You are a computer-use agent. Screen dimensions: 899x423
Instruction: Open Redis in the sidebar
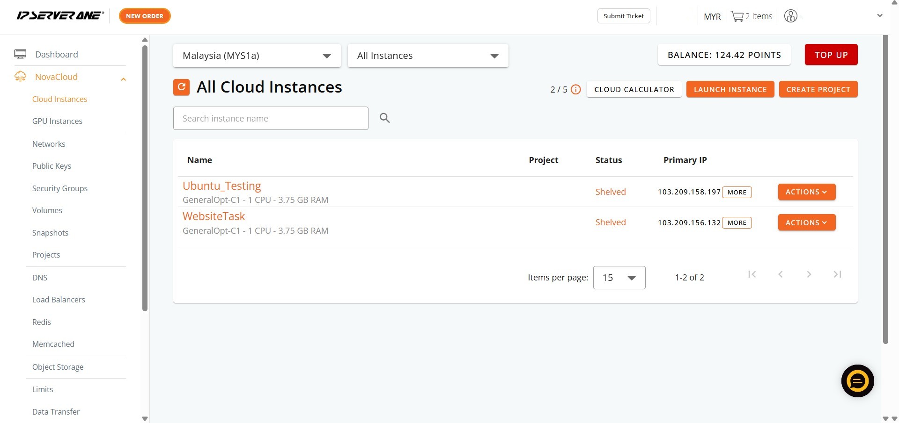tap(42, 322)
